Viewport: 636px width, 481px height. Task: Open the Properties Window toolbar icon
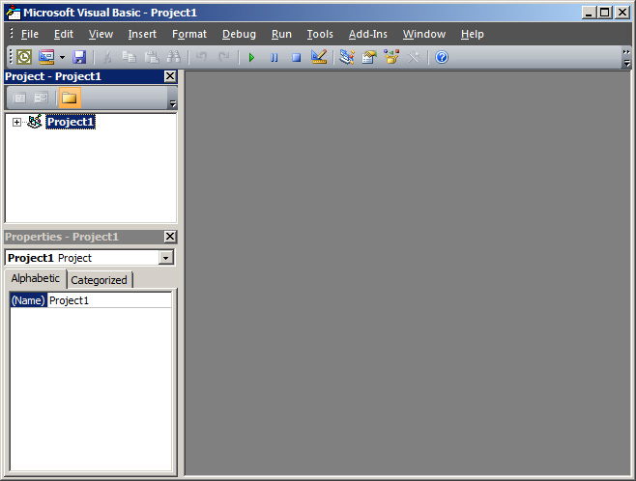[368, 58]
